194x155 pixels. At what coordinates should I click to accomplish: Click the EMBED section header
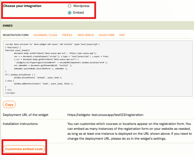pyautogui.click(x=97, y=25)
